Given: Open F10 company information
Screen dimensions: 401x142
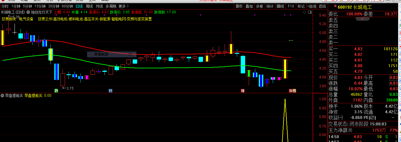Looking at the screenshot, I should [x=291, y=6].
